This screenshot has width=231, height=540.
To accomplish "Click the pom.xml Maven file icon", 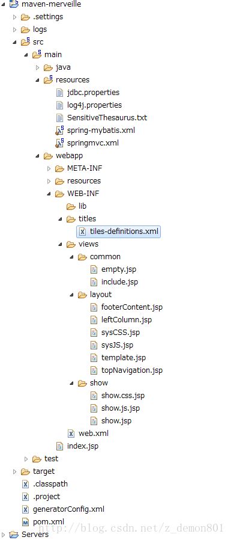I will click(x=25, y=522).
